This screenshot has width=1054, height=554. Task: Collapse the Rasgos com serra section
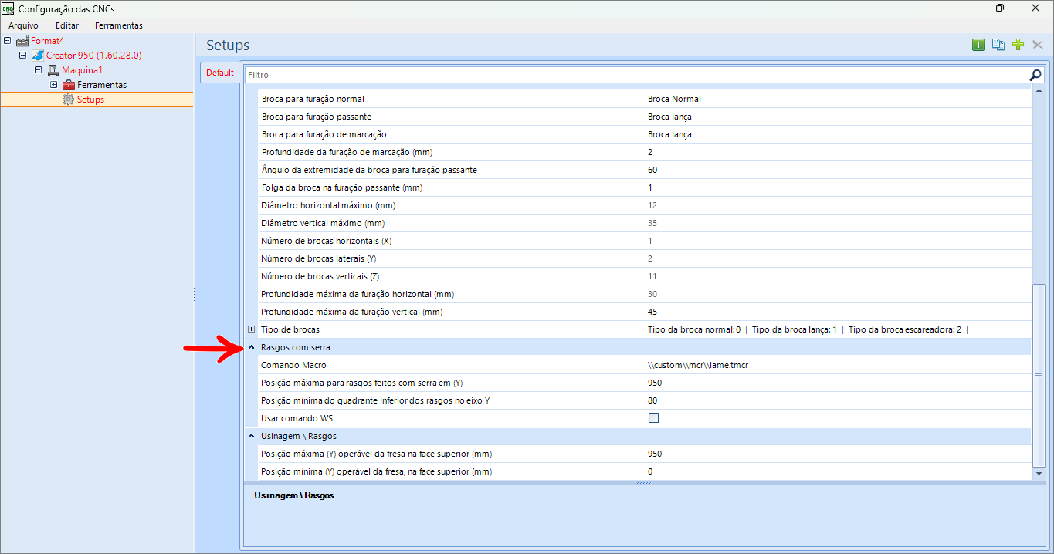[252, 348]
